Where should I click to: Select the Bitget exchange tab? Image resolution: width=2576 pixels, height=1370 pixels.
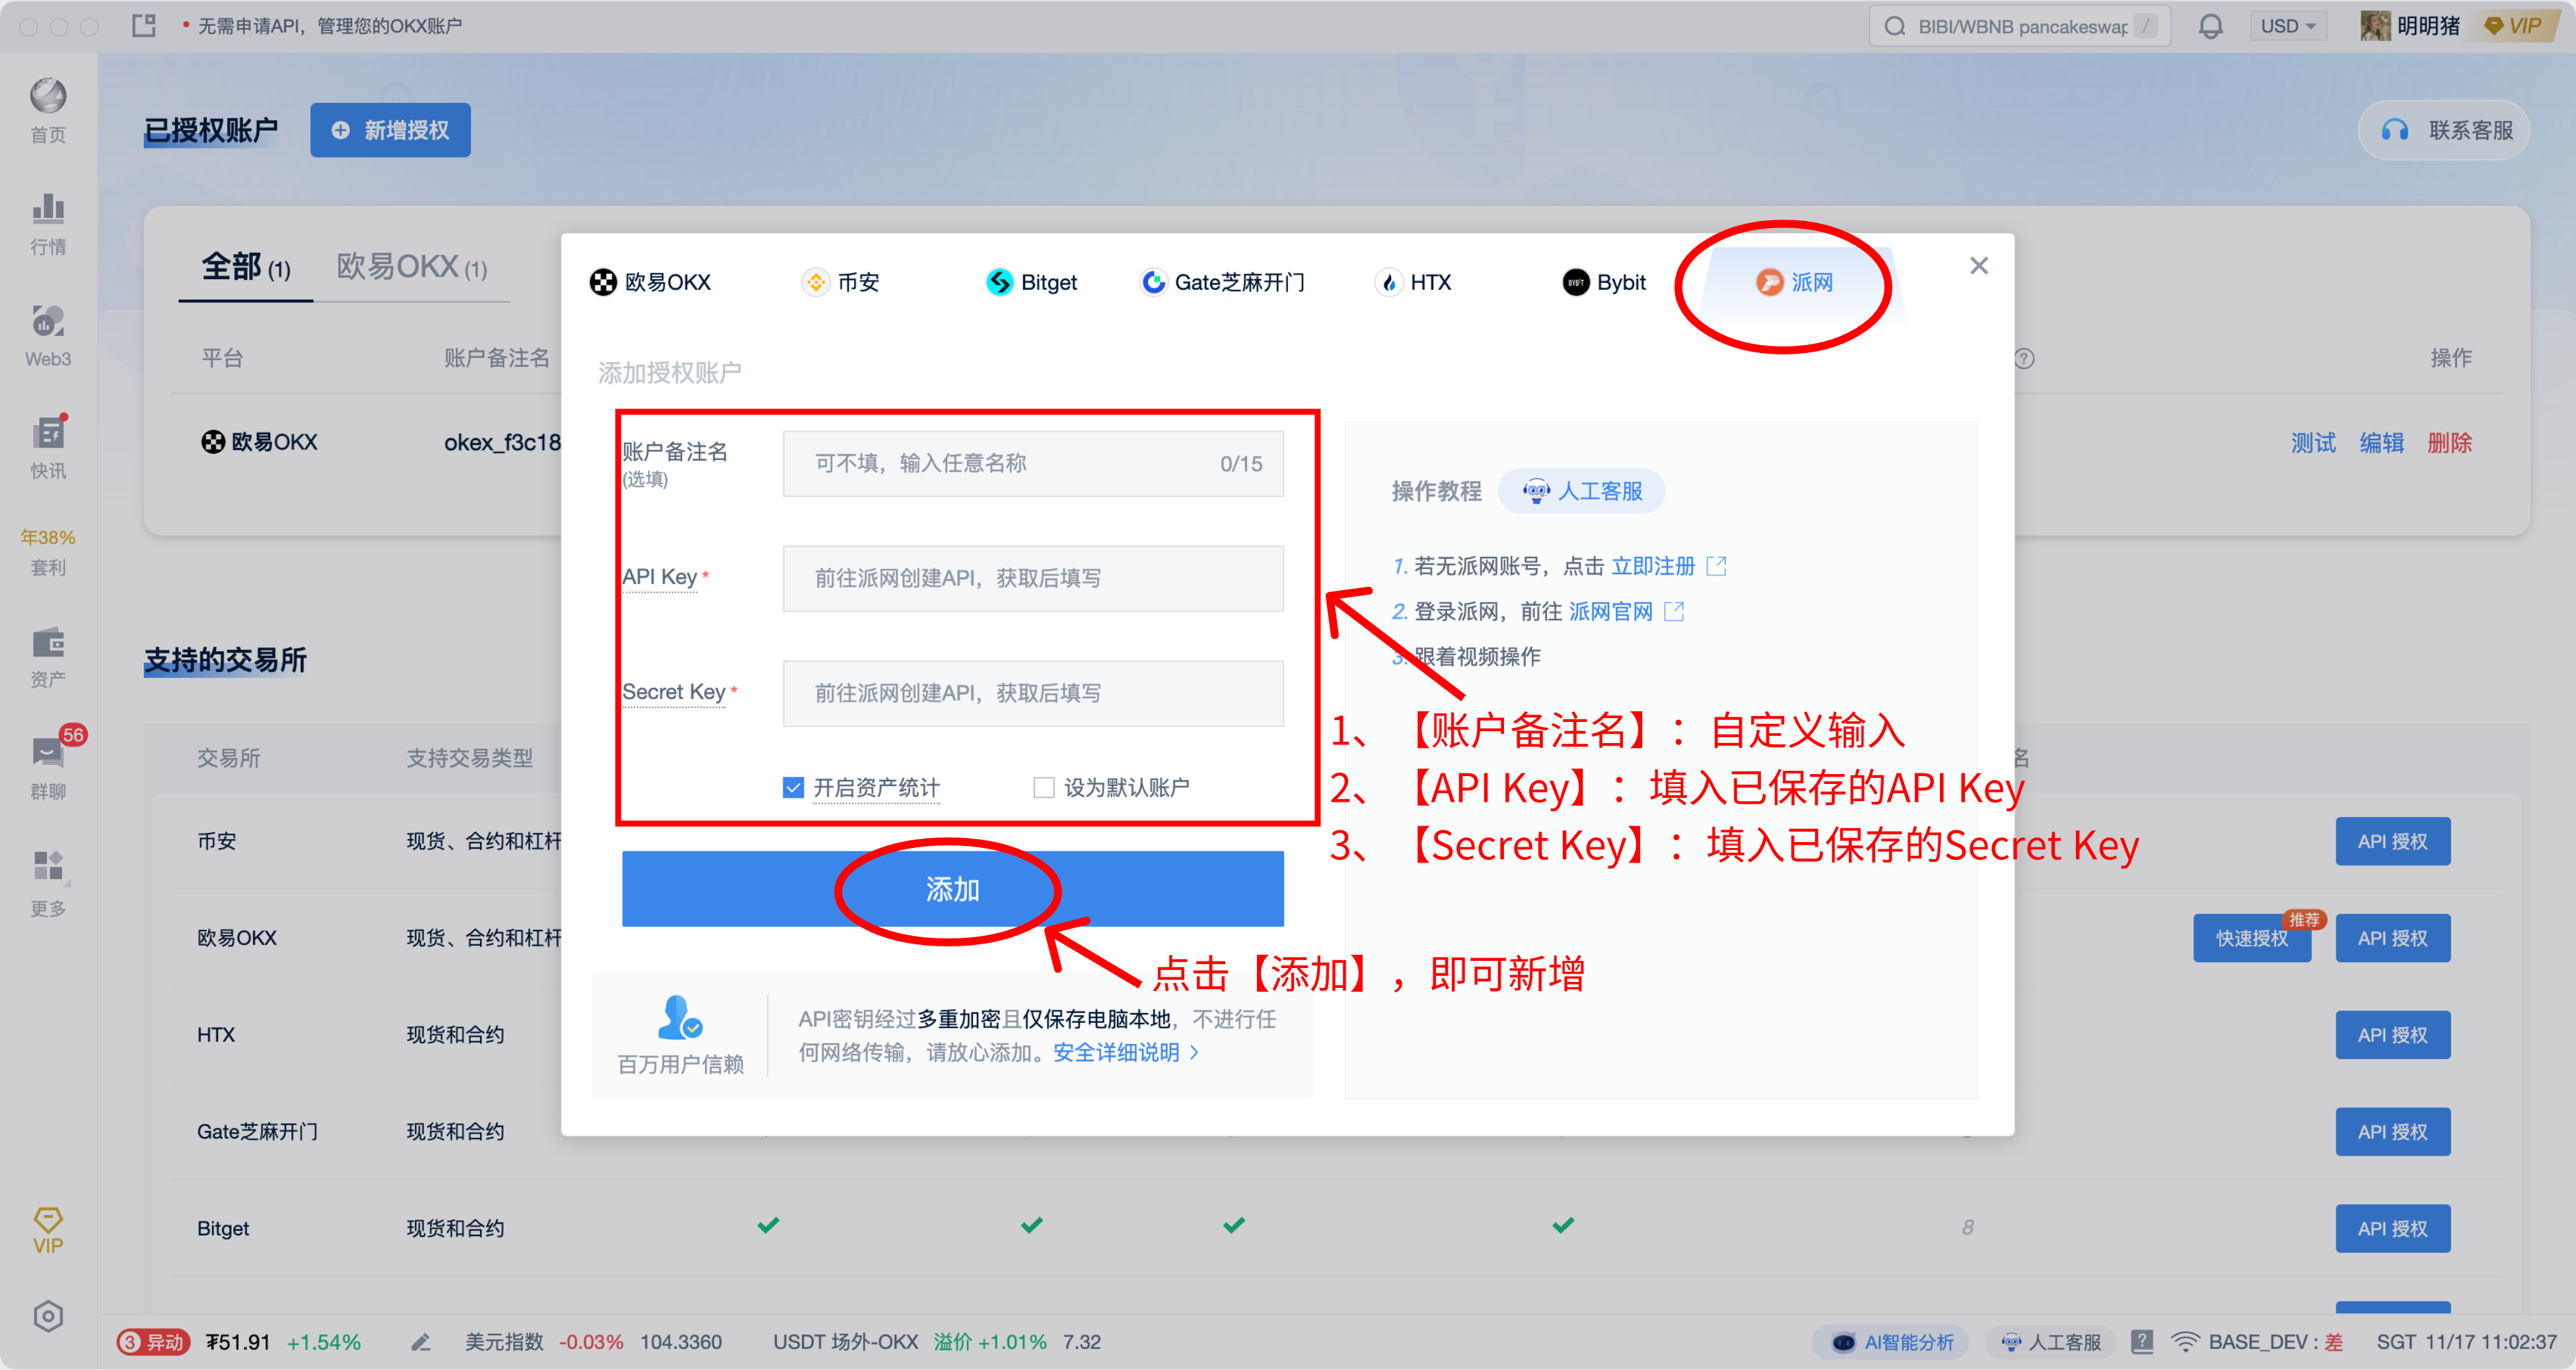tap(1032, 283)
